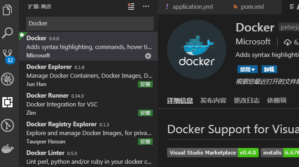Click the peterj identifier label
Screen dimensions: 299x167
tap(289, 27)
